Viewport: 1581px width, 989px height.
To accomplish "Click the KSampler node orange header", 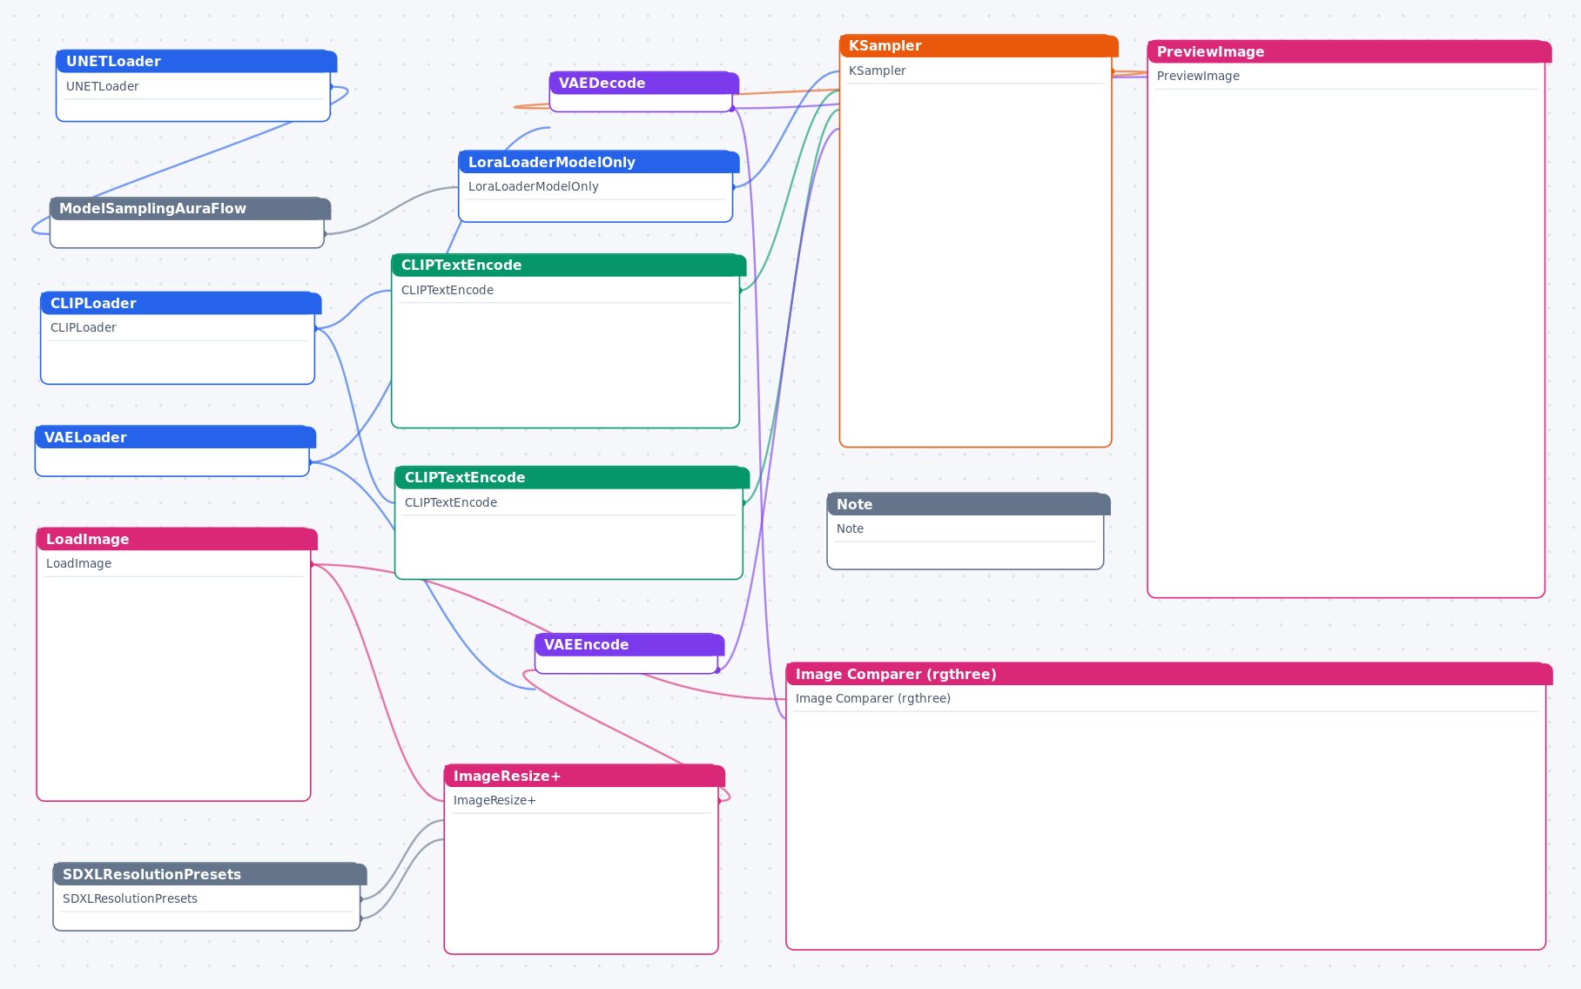I will (x=979, y=46).
